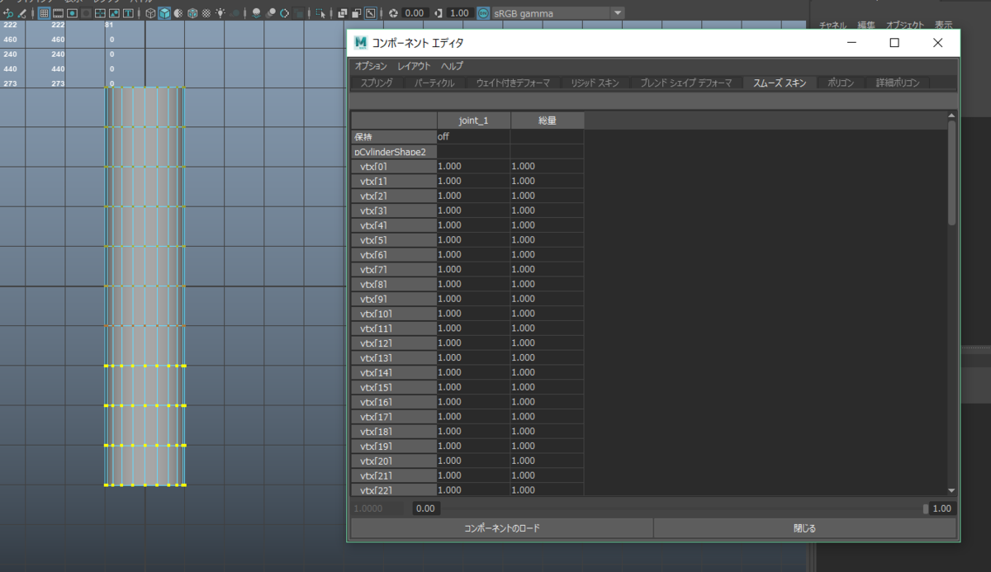Switch to the リジッド スキン tab
The height and width of the screenshot is (572, 991).
pos(595,83)
